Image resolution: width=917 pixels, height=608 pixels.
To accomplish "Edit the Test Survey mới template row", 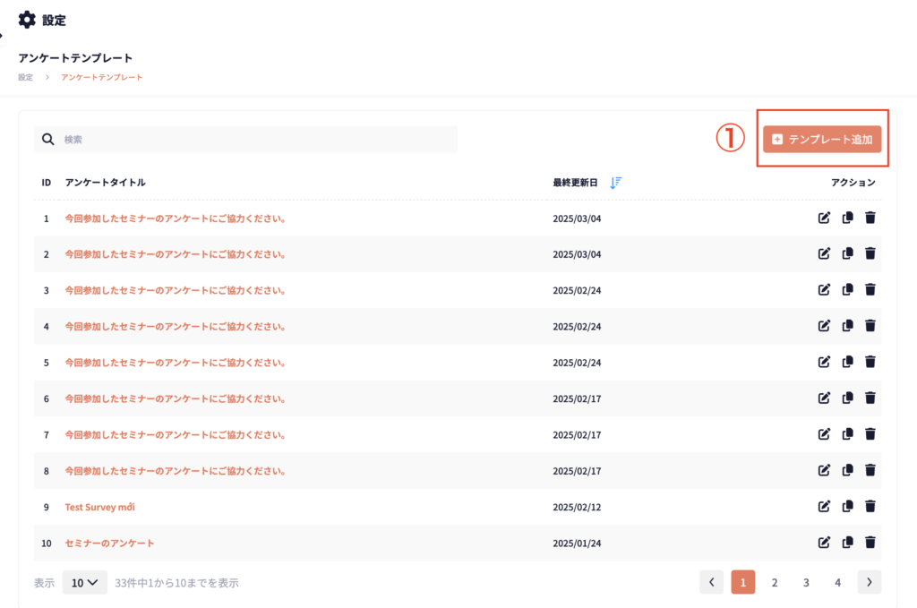I will 824,506.
